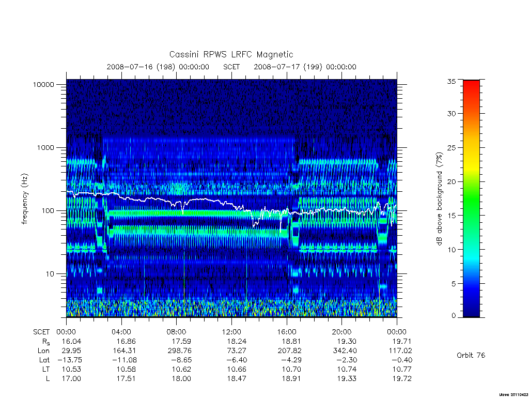The height and width of the screenshot is (397, 529).
Task: Click the Orbit 76 label
Action: [471, 355]
